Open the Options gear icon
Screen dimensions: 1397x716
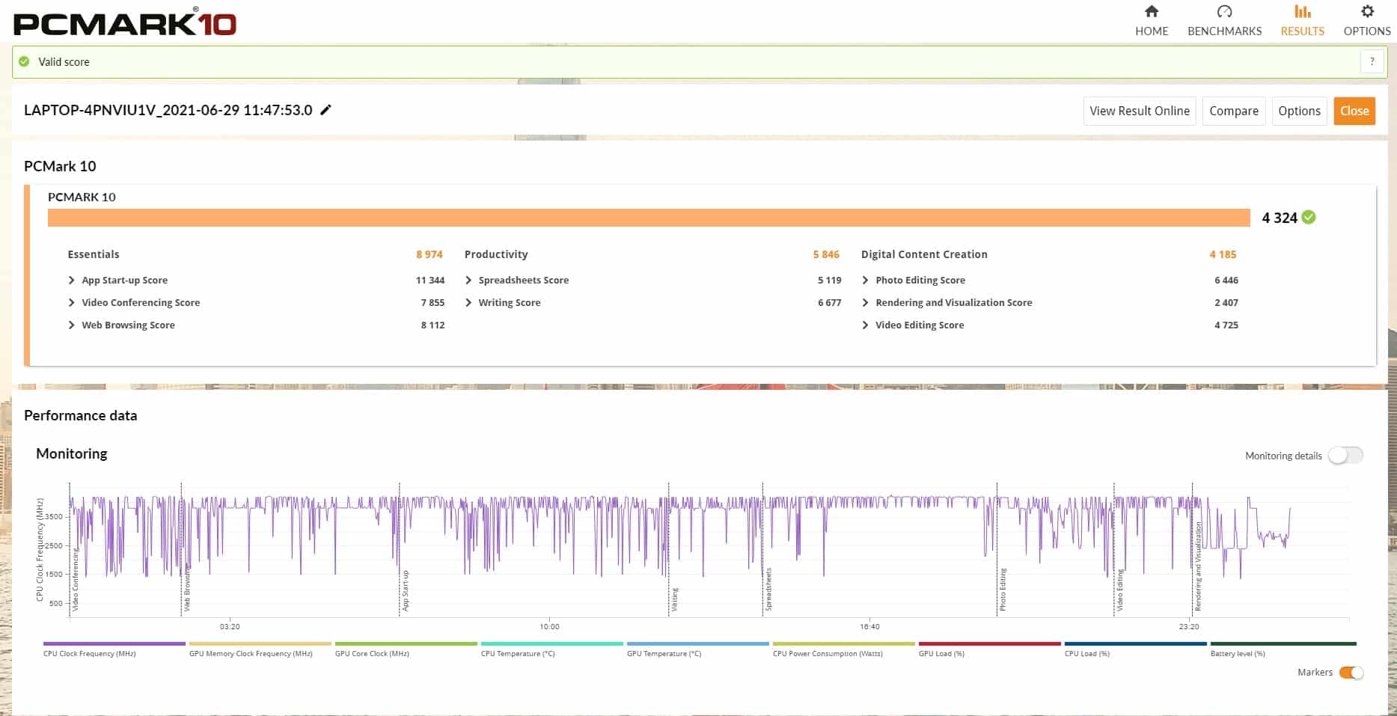pyautogui.click(x=1366, y=11)
